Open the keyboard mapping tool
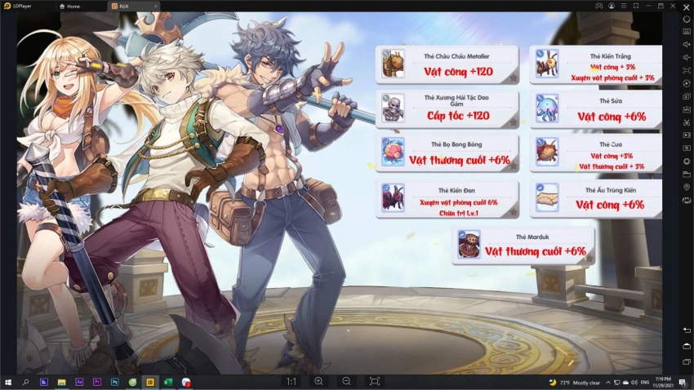The image size is (694, 390). [687, 31]
